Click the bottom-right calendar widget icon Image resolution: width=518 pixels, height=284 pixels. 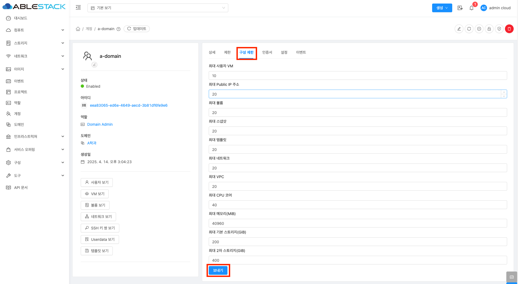pyautogui.click(x=512, y=277)
